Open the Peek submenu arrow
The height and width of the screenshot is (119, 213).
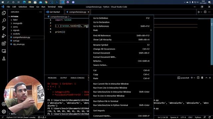151,30
